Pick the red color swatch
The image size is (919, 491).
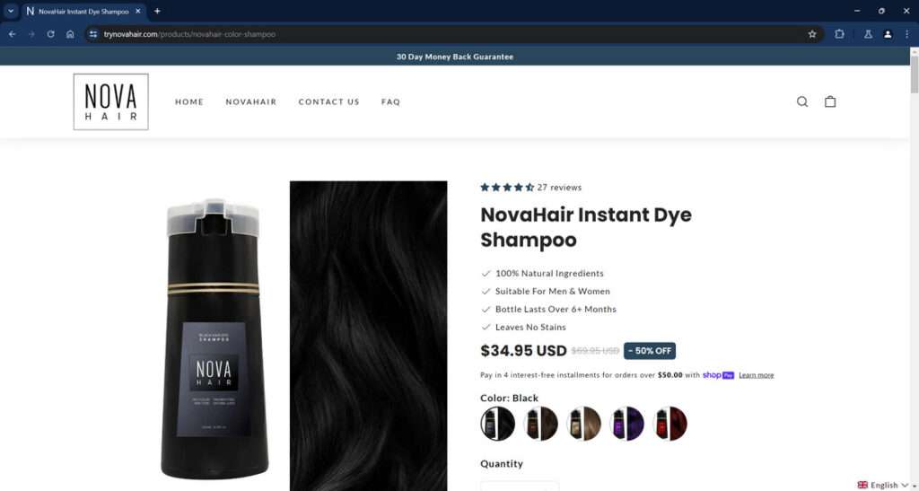tap(670, 423)
